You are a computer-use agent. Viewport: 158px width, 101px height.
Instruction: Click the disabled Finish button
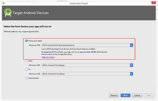(149, 95)
